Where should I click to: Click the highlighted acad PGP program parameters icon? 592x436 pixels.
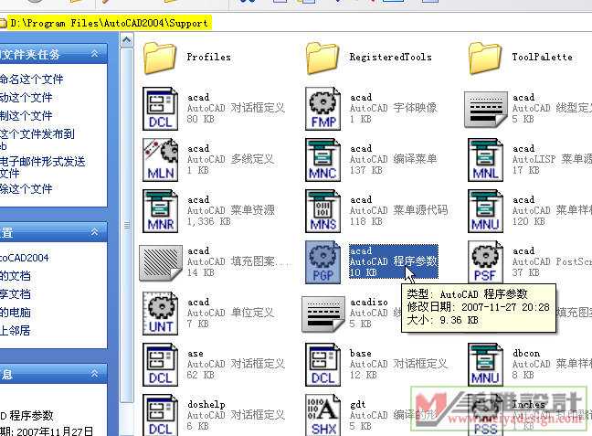pyautogui.click(x=322, y=262)
